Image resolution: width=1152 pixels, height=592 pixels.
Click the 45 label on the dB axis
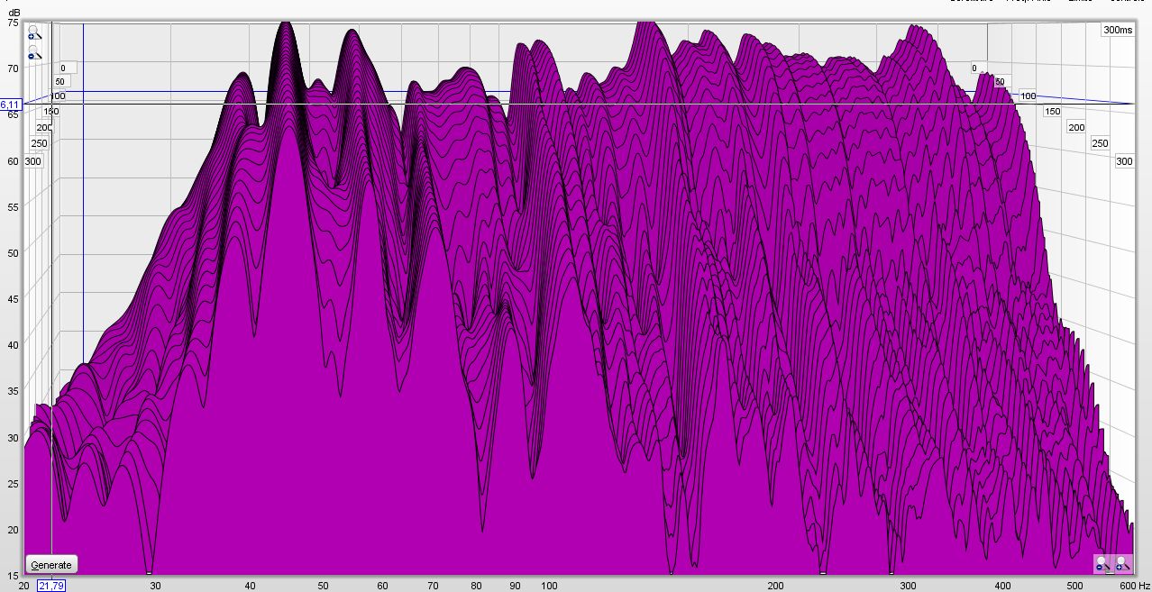pos(13,298)
